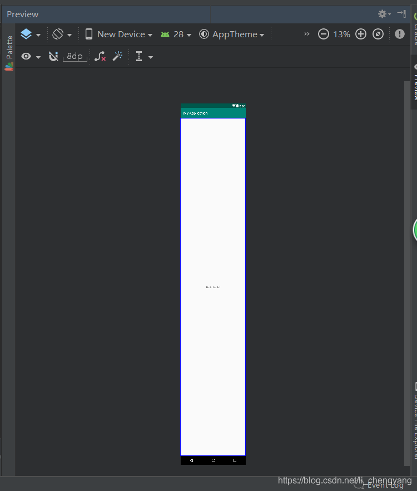Zoom out the preview
417x491 pixels.
(x=324, y=34)
